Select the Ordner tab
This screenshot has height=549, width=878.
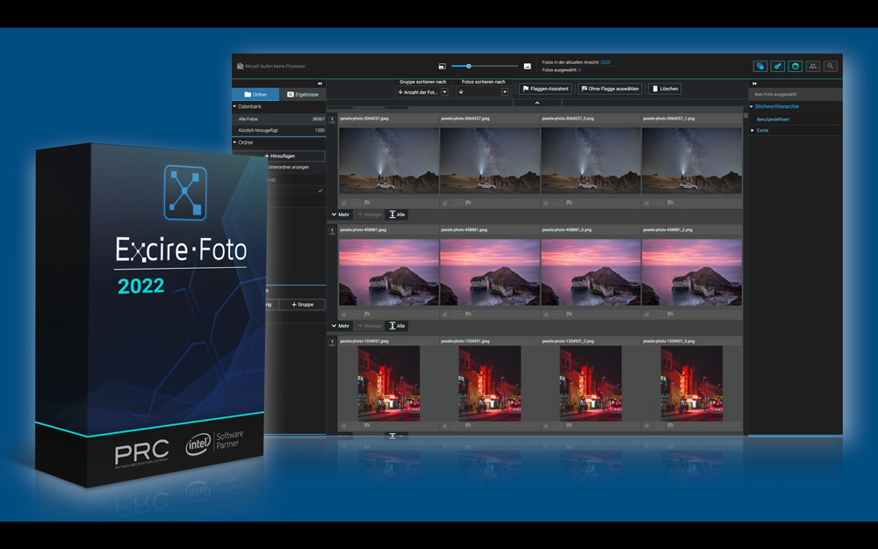click(x=255, y=94)
